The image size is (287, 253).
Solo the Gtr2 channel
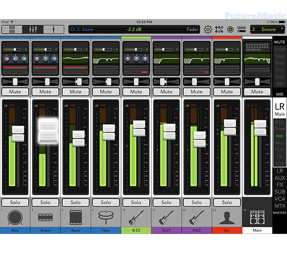click(x=197, y=202)
